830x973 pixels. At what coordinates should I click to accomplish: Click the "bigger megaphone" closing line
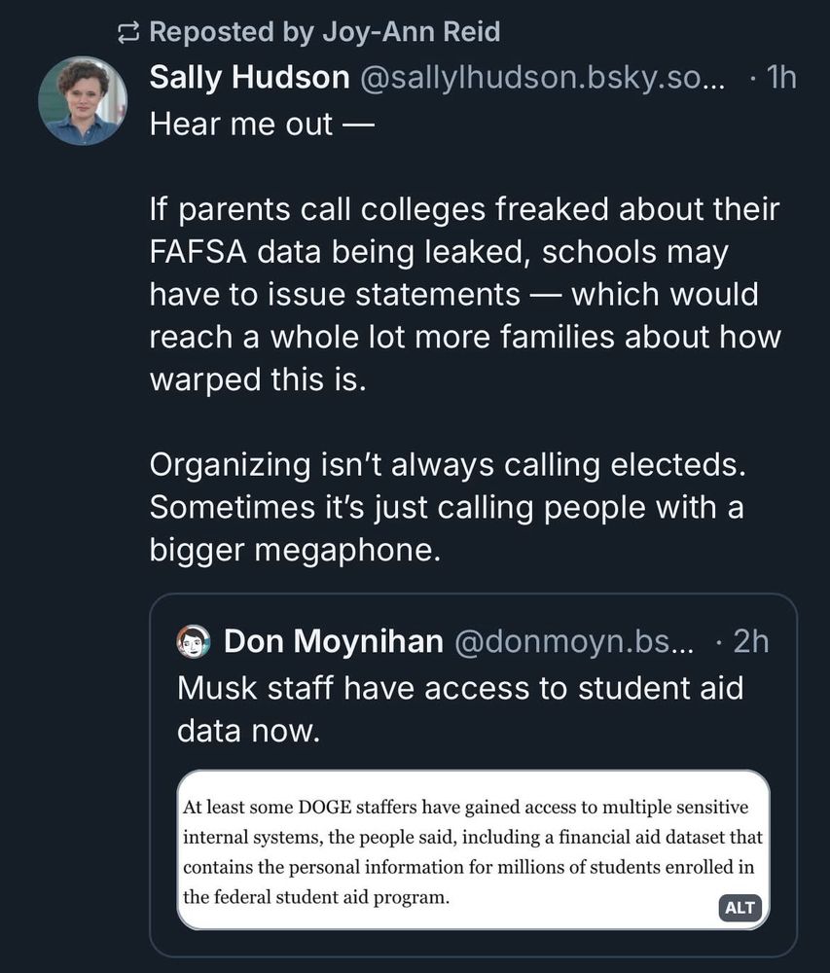pos(295,550)
